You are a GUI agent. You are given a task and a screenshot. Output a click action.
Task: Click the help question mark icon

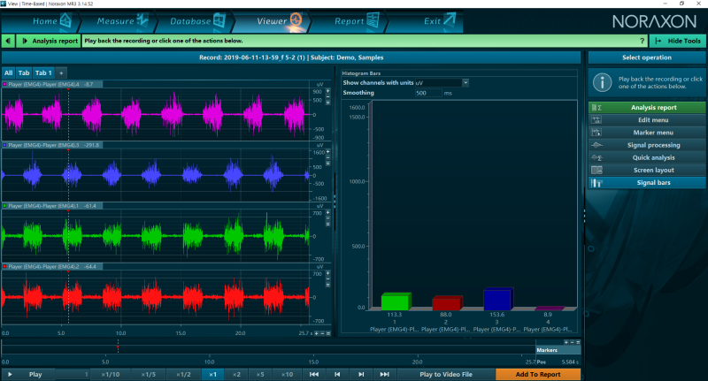click(643, 41)
